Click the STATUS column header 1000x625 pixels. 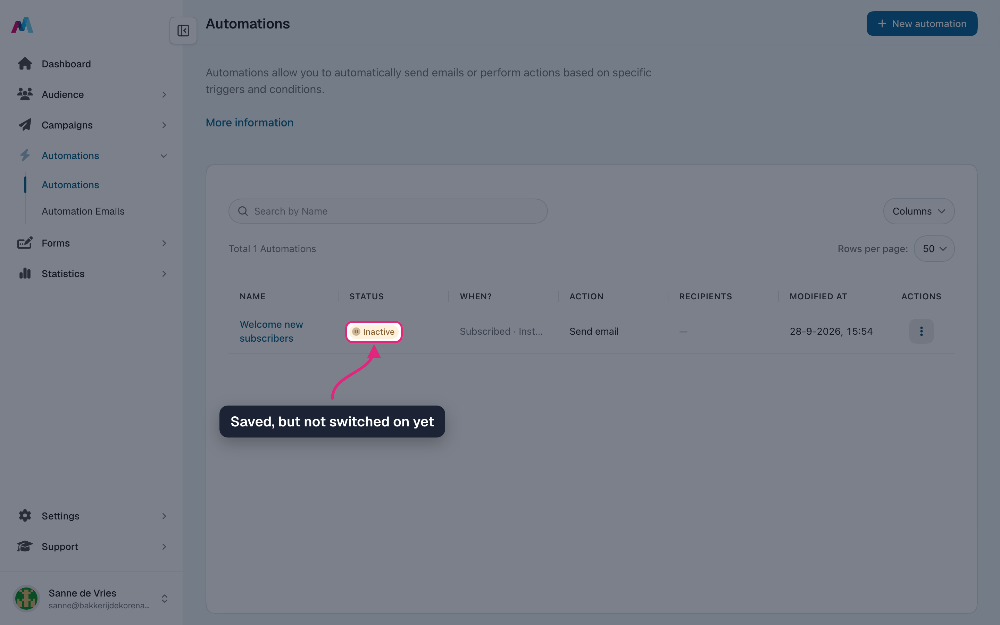click(367, 297)
